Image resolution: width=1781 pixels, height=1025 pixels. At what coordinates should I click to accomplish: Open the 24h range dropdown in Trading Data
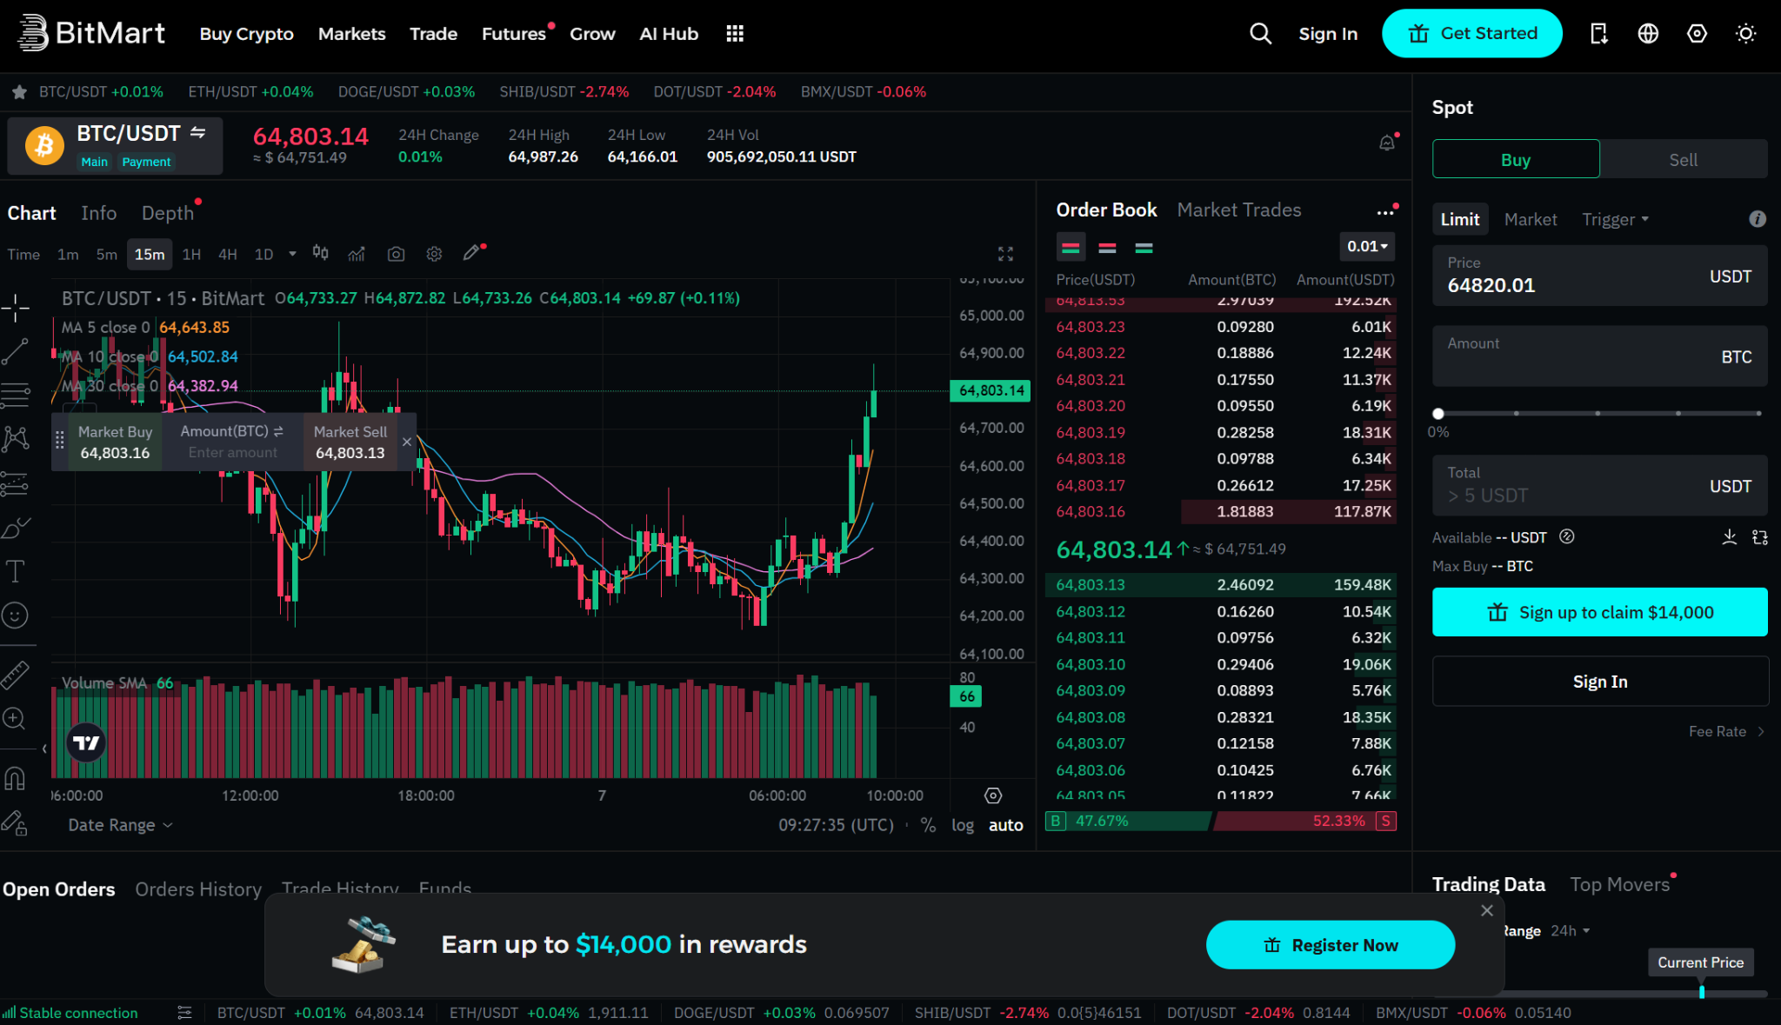(1570, 931)
